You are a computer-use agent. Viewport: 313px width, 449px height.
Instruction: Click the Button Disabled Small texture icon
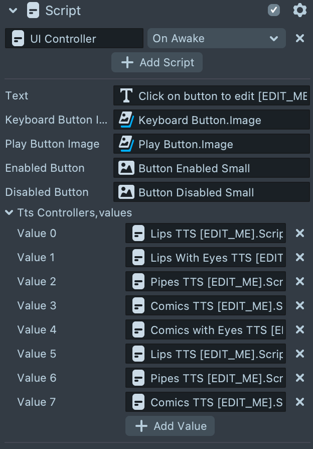[x=126, y=192]
